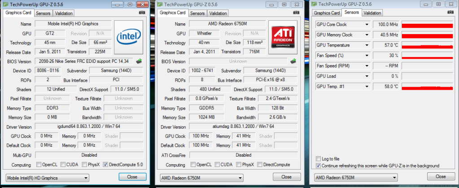
Task: Uncheck DirectCompute 5.0 checkbox
Action: [x=105, y=165]
